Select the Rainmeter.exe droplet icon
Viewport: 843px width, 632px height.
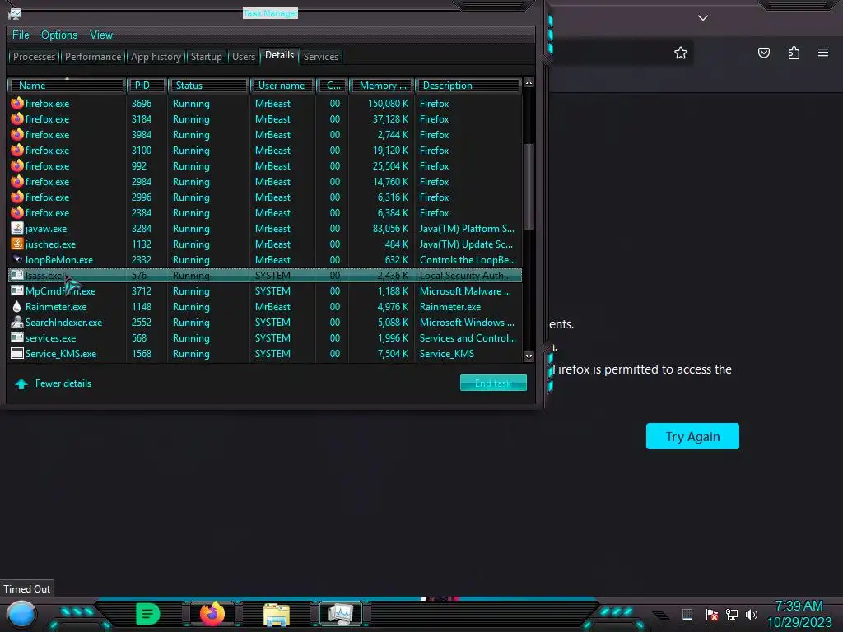[17, 306]
